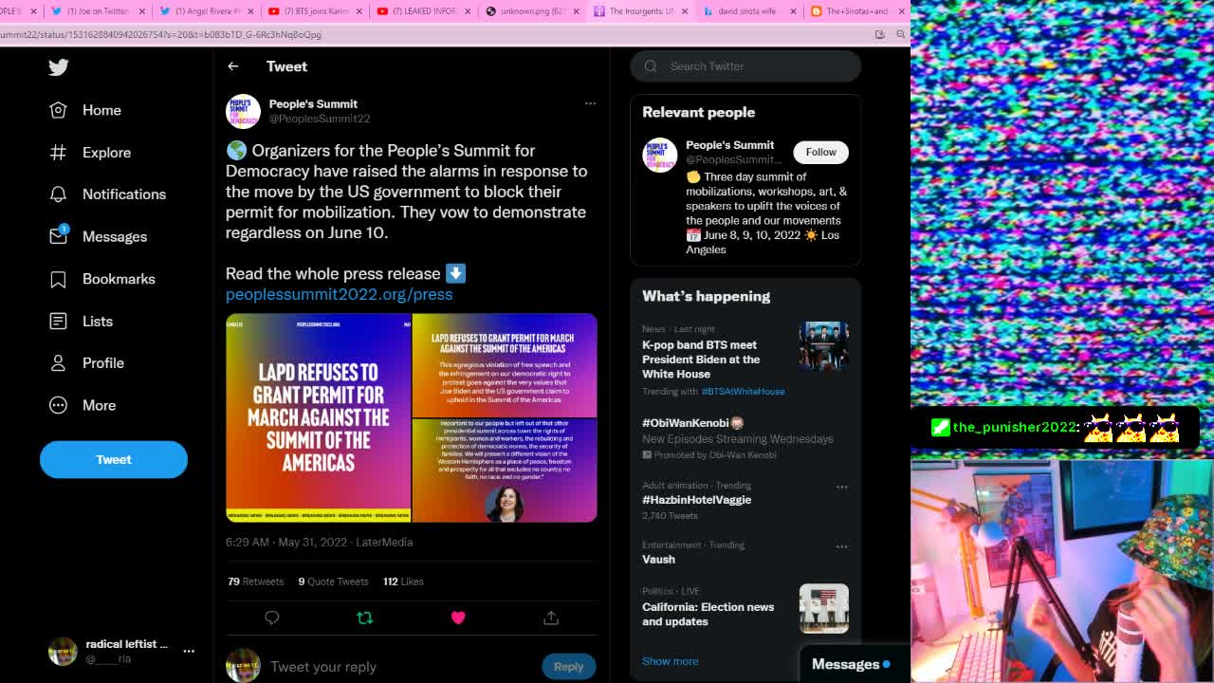Open the #BTSAtWhiteHouse hashtag link
This screenshot has height=683, width=1214.
[x=743, y=391]
